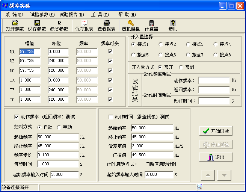Switch control mode to 手动
Image resolution: width=246 pixels, height=192 pixels.
coord(59,127)
